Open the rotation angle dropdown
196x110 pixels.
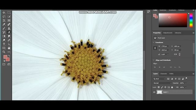[x=168, y=54]
